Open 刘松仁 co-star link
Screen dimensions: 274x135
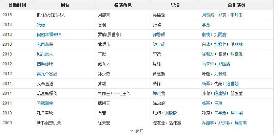click(x=220, y=44)
